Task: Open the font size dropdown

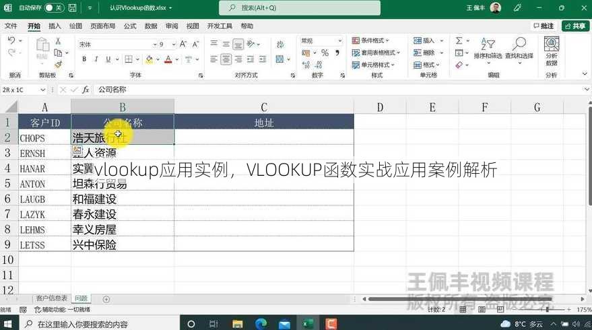Action: click(174, 44)
